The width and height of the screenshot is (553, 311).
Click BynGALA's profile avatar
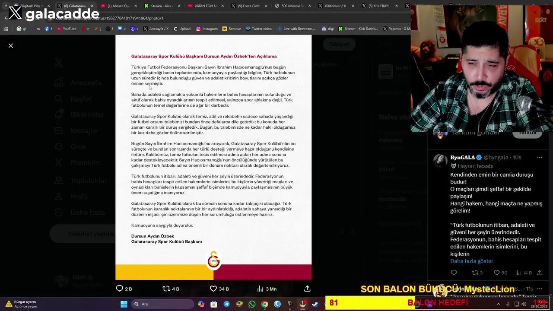point(440,160)
